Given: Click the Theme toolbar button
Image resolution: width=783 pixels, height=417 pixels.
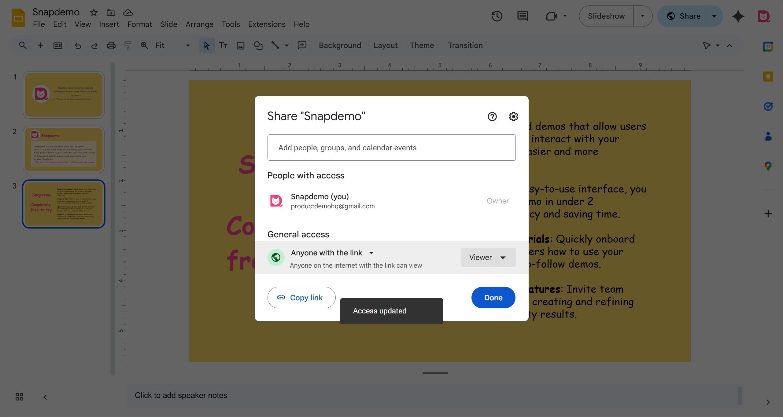Looking at the screenshot, I should point(422,46).
